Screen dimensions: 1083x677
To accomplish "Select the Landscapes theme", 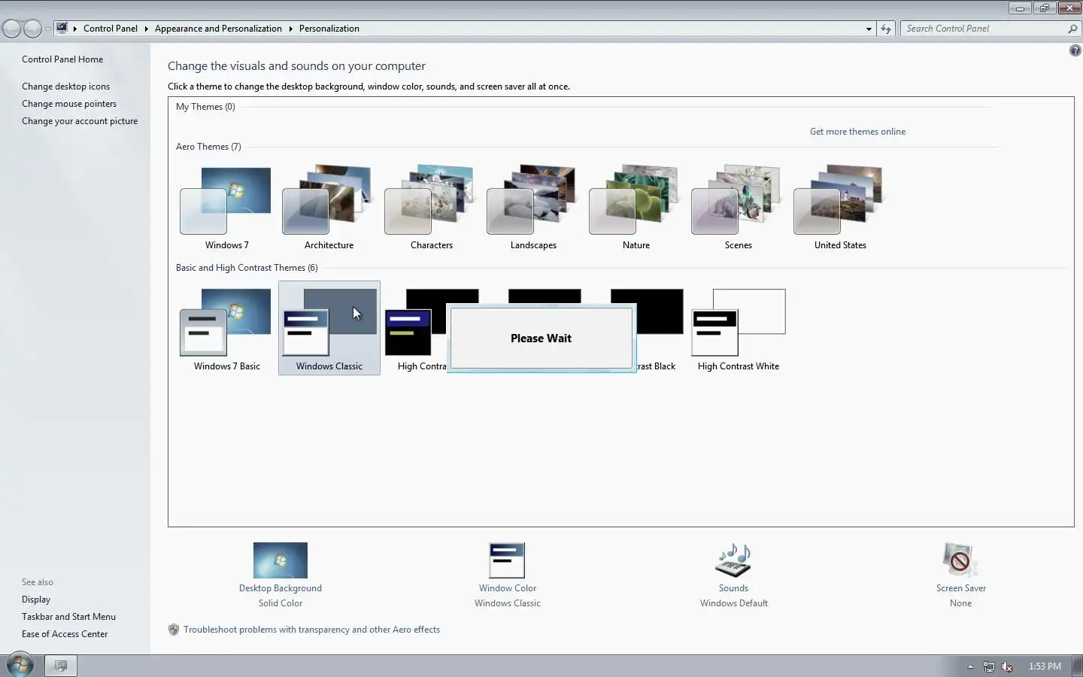I will coord(533,207).
